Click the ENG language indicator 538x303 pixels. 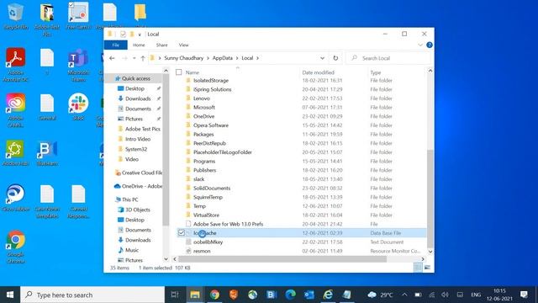[476, 295]
